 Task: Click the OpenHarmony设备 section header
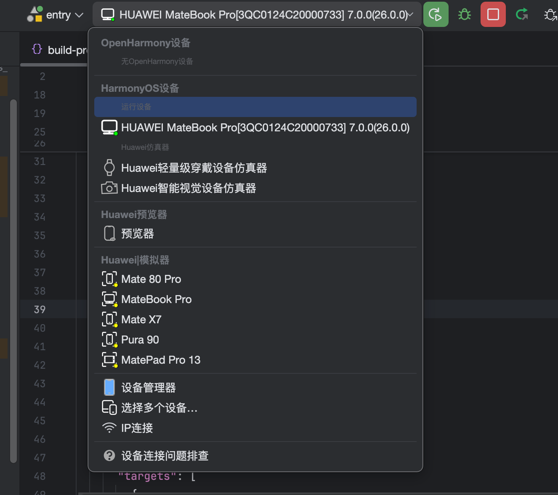coord(146,43)
